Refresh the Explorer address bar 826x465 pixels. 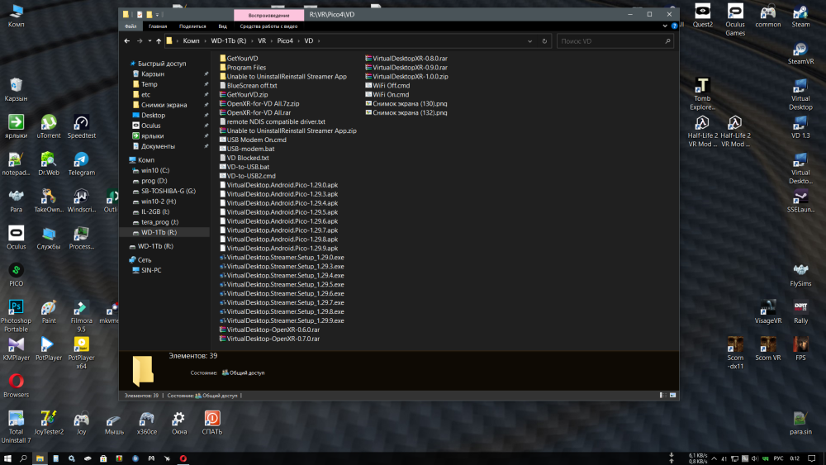[544, 41]
